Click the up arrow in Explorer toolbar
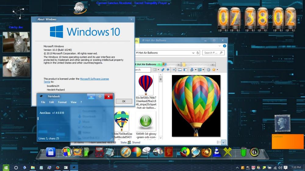 (168, 70)
